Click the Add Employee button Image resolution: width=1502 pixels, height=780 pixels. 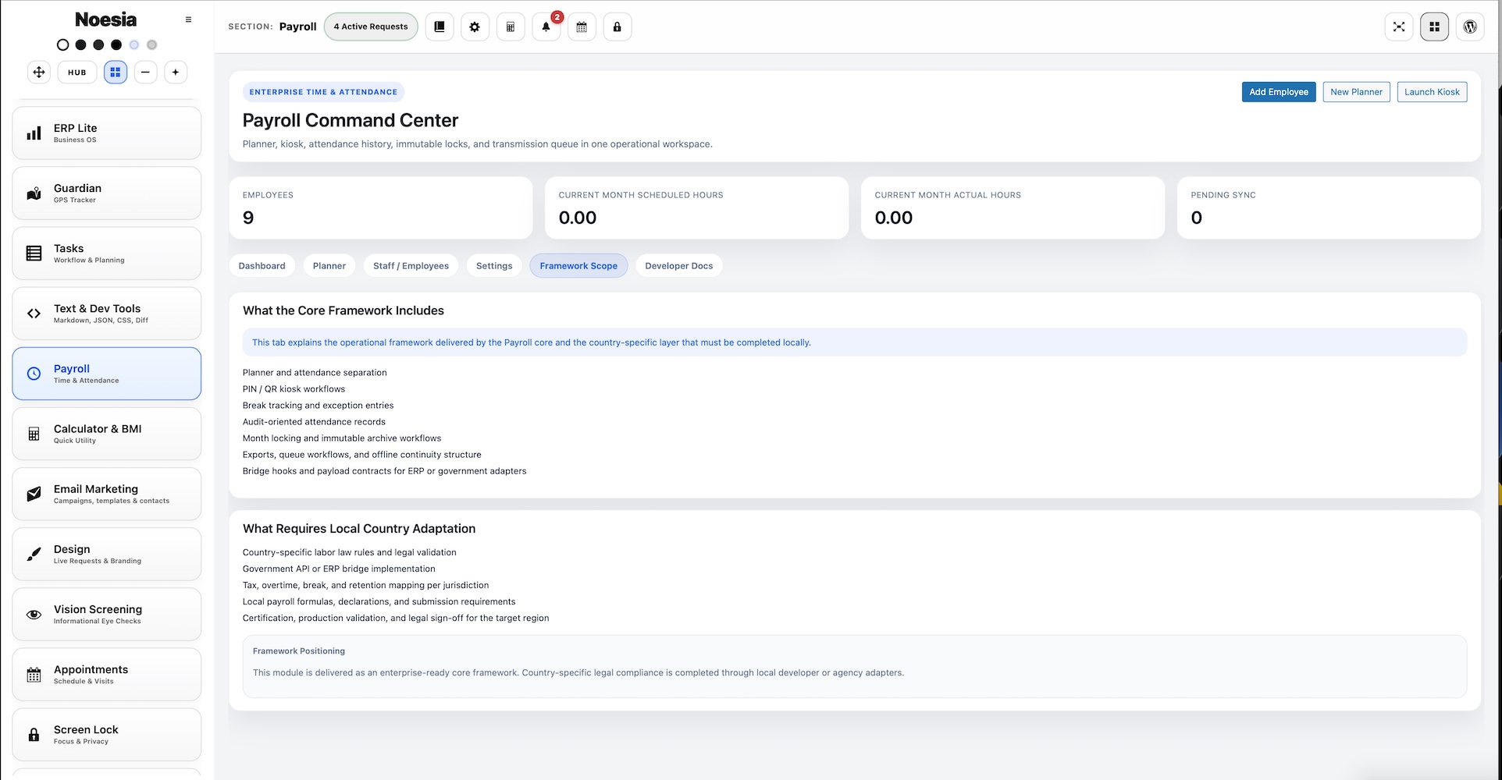pos(1279,92)
